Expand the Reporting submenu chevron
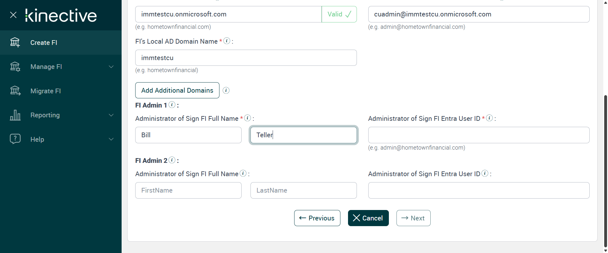Viewport: 608px width, 253px height. tap(111, 115)
